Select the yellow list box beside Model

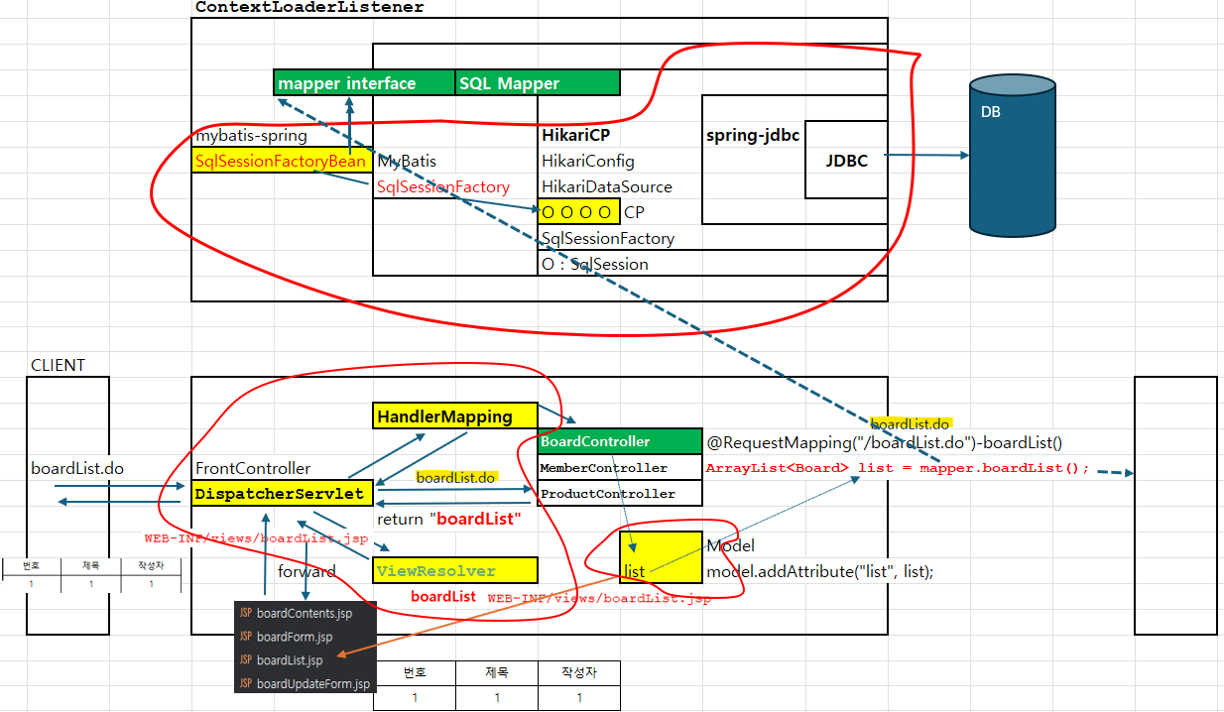click(x=661, y=557)
